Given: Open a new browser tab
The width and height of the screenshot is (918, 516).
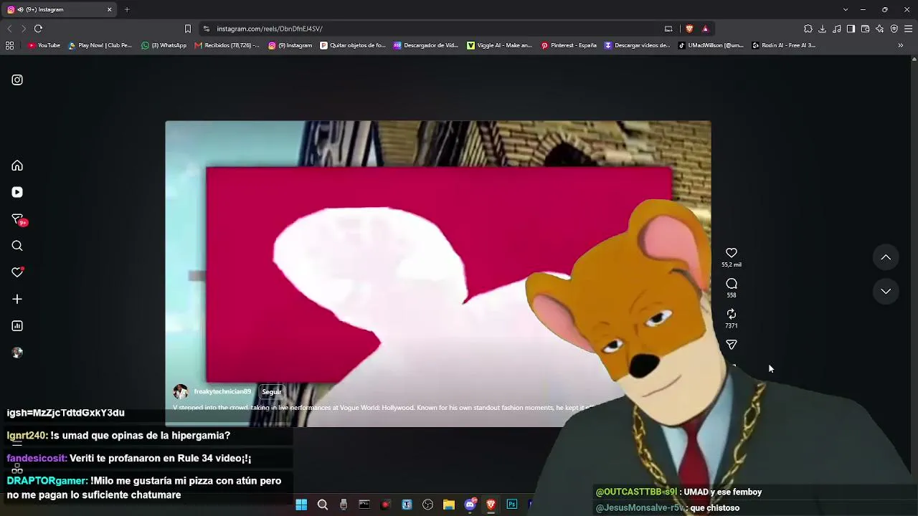Looking at the screenshot, I should click(127, 9).
